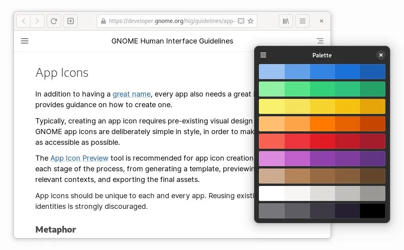
Task: Select the brightest yellow swatch in Palette
Action: [x=271, y=106]
